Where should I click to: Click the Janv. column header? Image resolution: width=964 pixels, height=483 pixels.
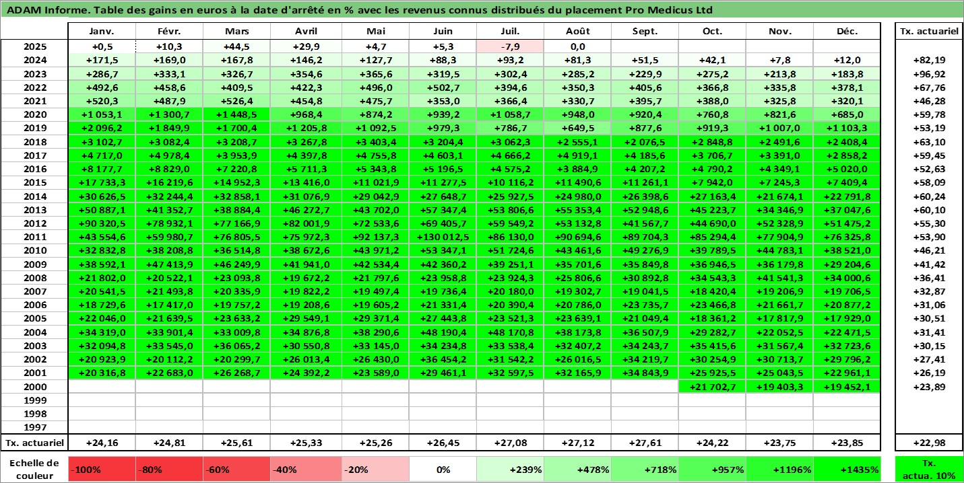click(x=102, y=32)
